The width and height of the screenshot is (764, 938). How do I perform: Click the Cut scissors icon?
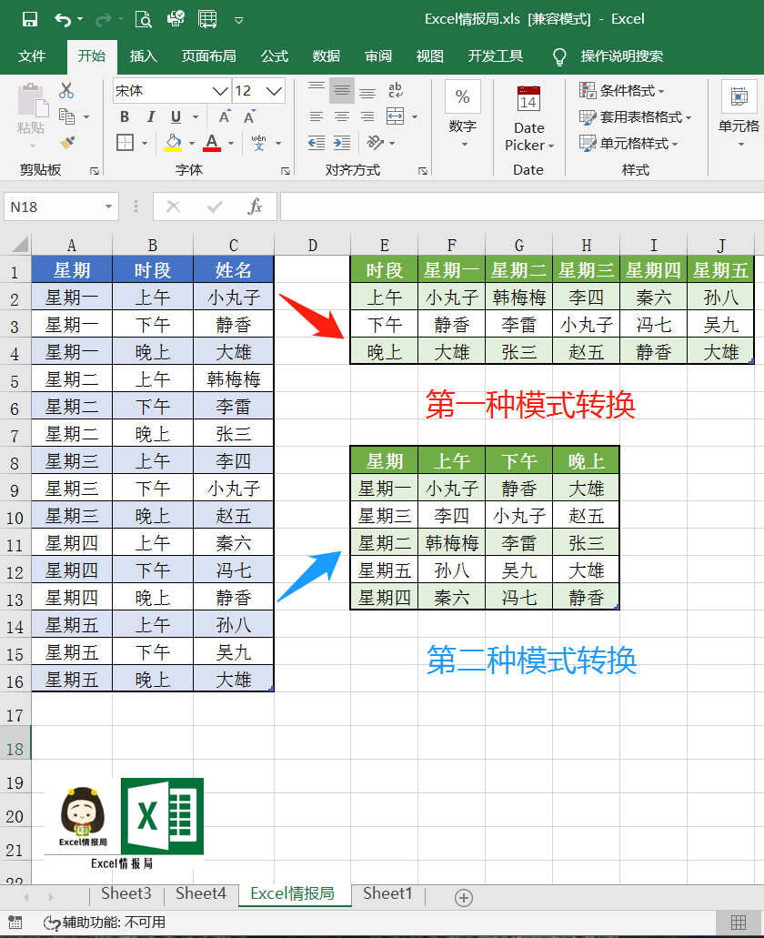66,90
